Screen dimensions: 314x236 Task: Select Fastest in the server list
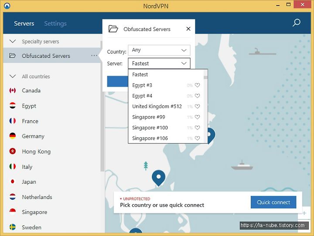(x=166, y=75)
